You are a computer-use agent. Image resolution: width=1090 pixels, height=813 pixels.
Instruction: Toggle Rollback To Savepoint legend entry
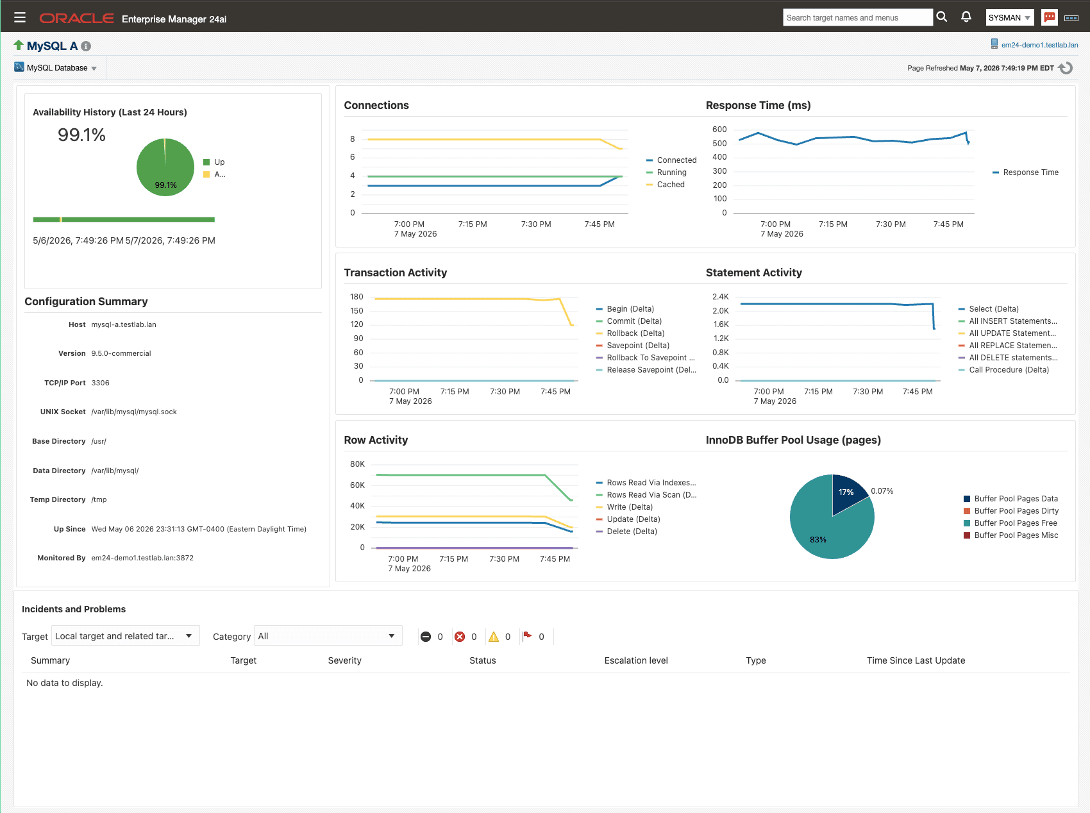(x=646, y=358)
